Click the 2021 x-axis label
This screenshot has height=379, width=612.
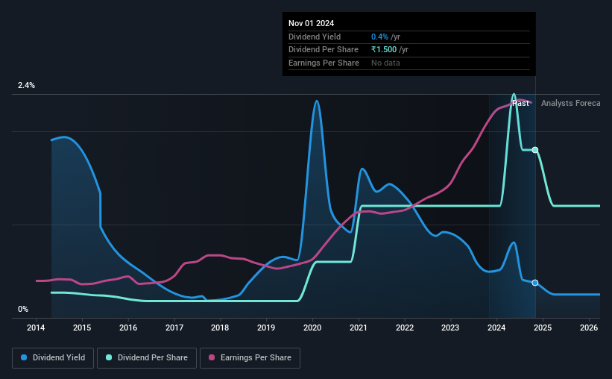coord(359,328)
